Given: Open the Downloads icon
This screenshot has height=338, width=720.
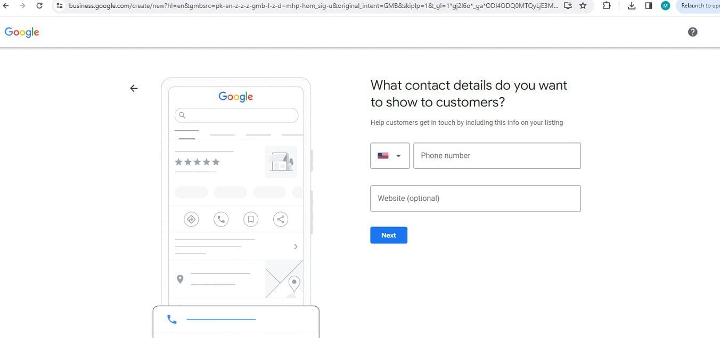Looking at the screenshot, I should point(632,6).
